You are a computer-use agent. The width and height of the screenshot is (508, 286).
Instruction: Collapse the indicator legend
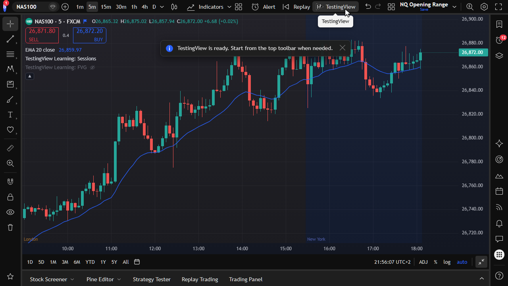click(x=29, y=76)
